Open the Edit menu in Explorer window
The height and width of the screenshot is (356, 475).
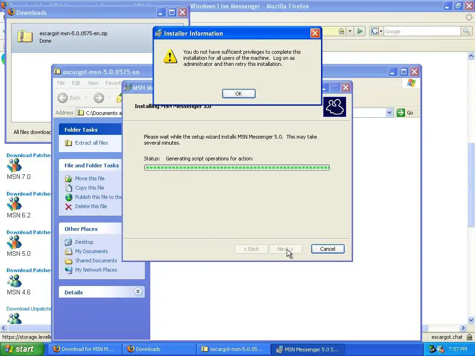tap(76, 83)
